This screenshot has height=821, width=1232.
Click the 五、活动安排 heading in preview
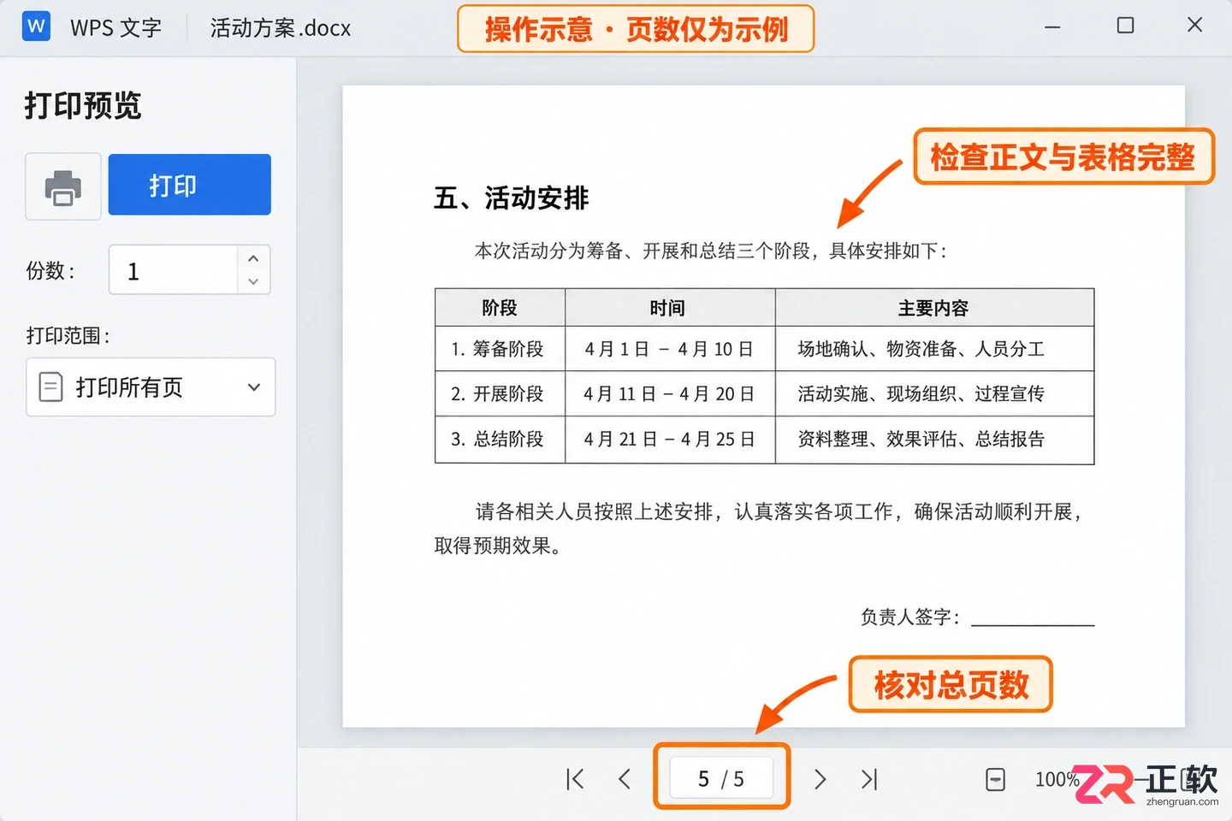coord(511,198)
